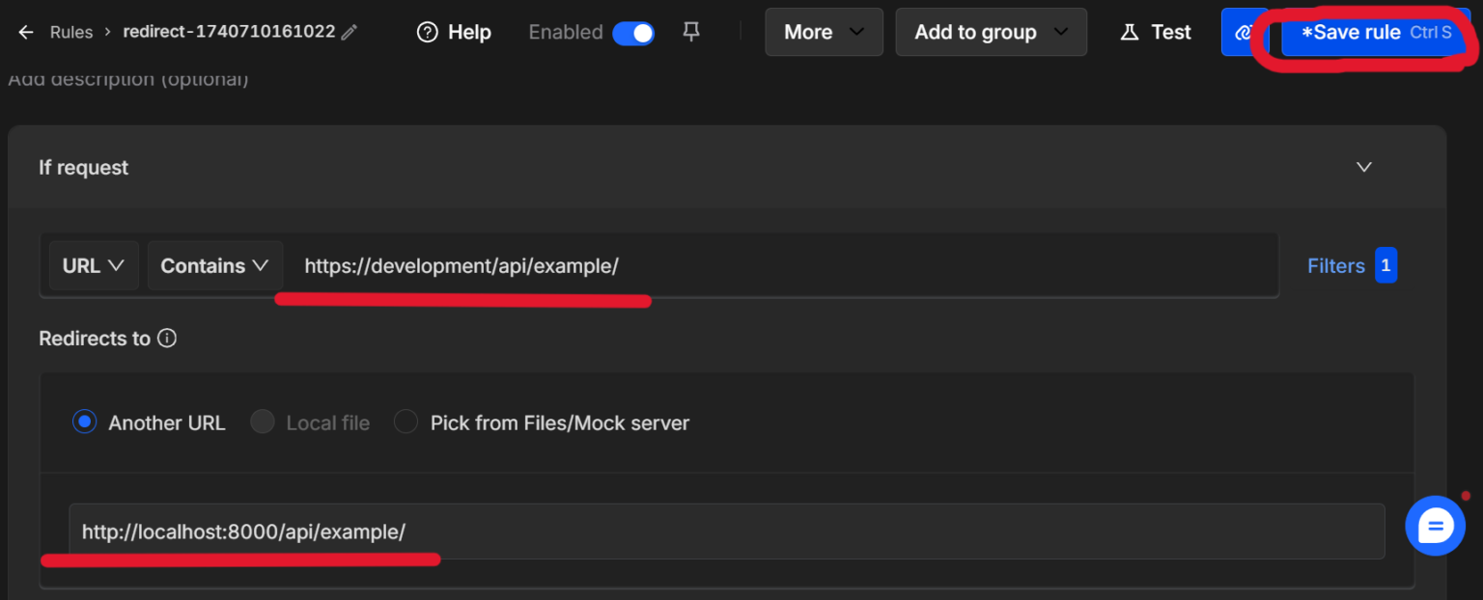Viewport: 1483px width, 600px height.
Task: Open Help via the question mark icon
Action: pyautogui.click(x=428, y=32)
